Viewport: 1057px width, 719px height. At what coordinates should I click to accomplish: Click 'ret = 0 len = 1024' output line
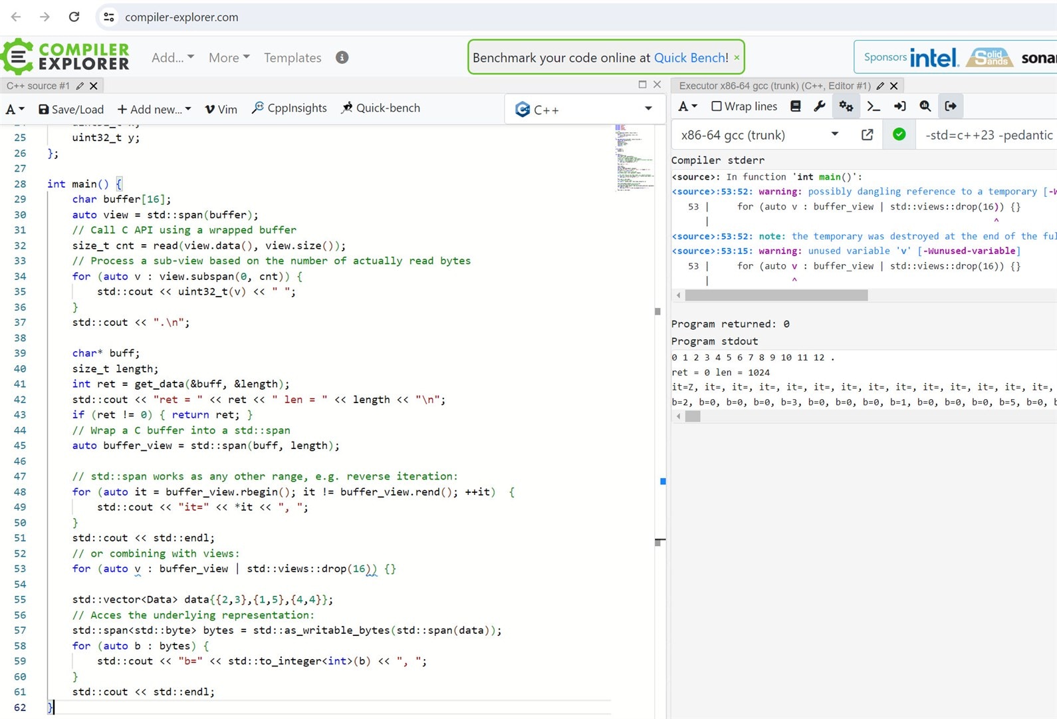click(x=721, y=372)
